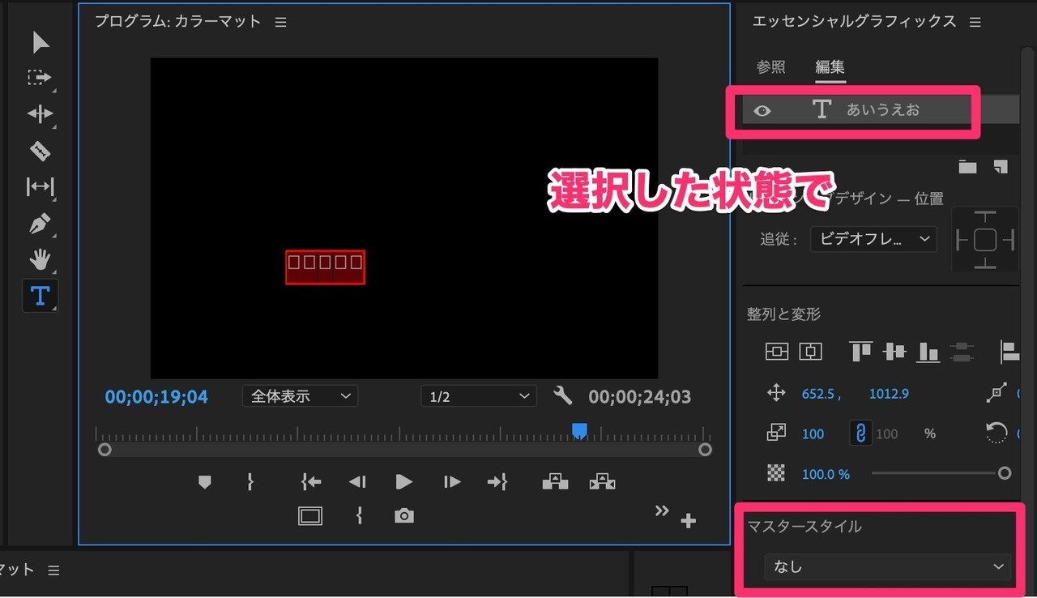The image size is (1037, 598).
Task: Go to Out point
Action: (x=497, y=482)
